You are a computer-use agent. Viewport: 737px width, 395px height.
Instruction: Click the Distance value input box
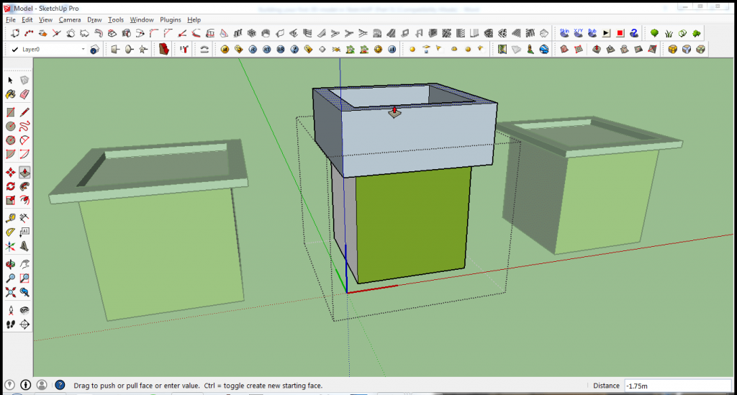tap(678, 386)
